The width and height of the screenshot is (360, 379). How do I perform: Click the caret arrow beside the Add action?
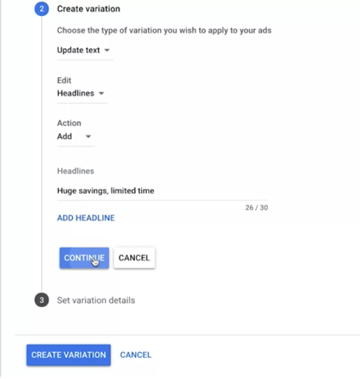pyautogui.click(x=89, y=136)
